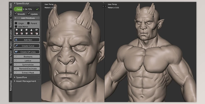Open the Snap Utilities tab

(11, 72)
